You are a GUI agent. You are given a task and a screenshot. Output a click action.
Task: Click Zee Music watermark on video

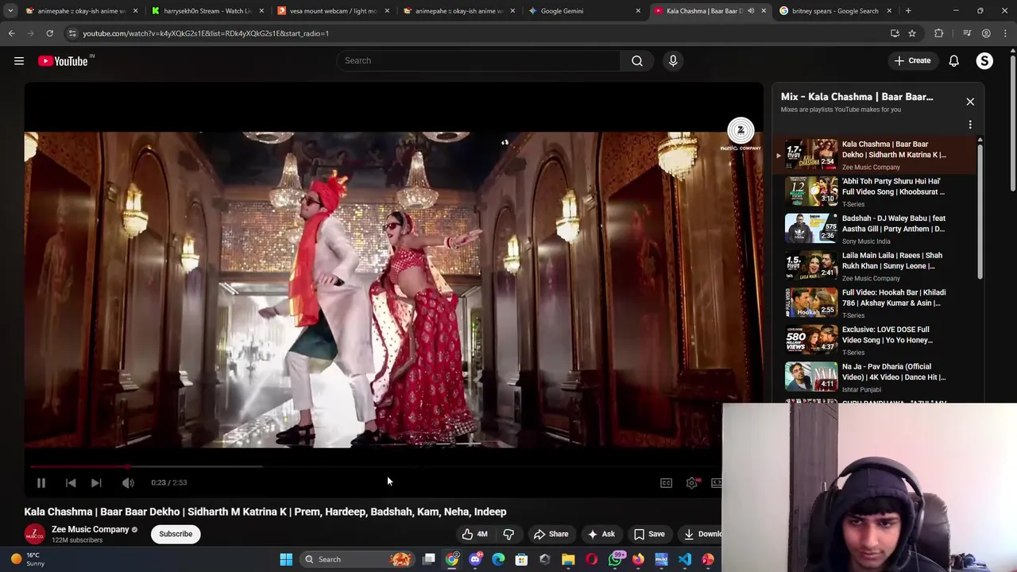pos(741,134)
